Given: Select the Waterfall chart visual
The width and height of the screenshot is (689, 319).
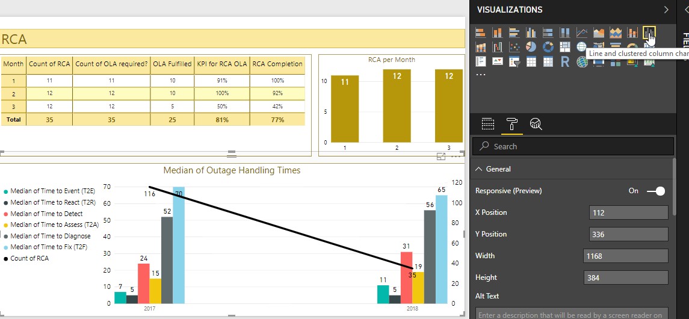Looking at the screenshot, I should [x=498, y=46].
